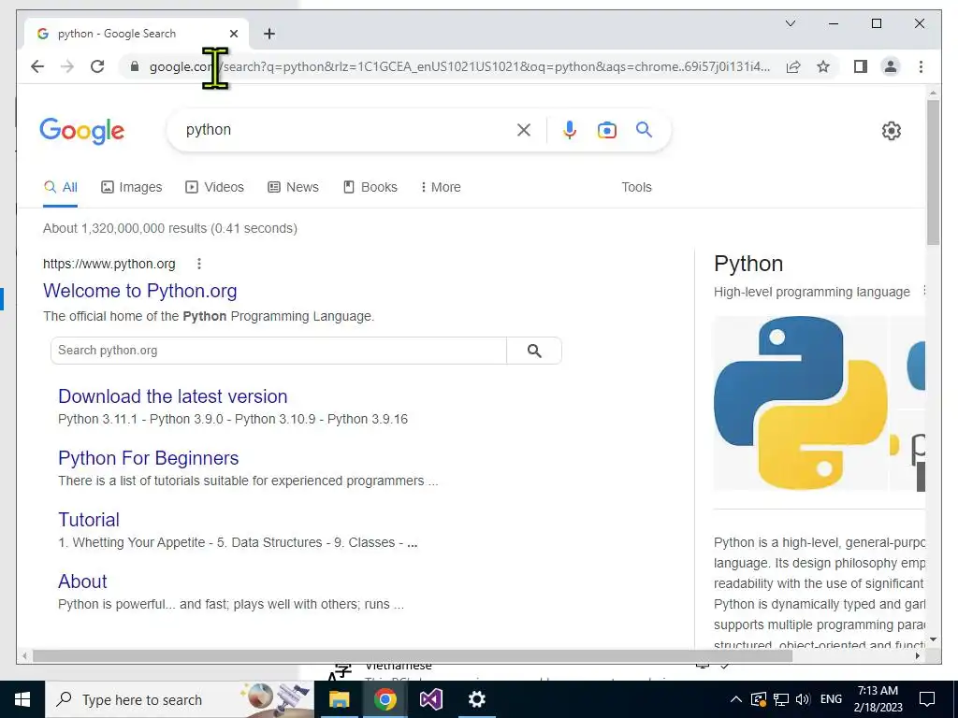
Task: Open the 7:13 AM clock calendar
Action: [x=878, y=699]
